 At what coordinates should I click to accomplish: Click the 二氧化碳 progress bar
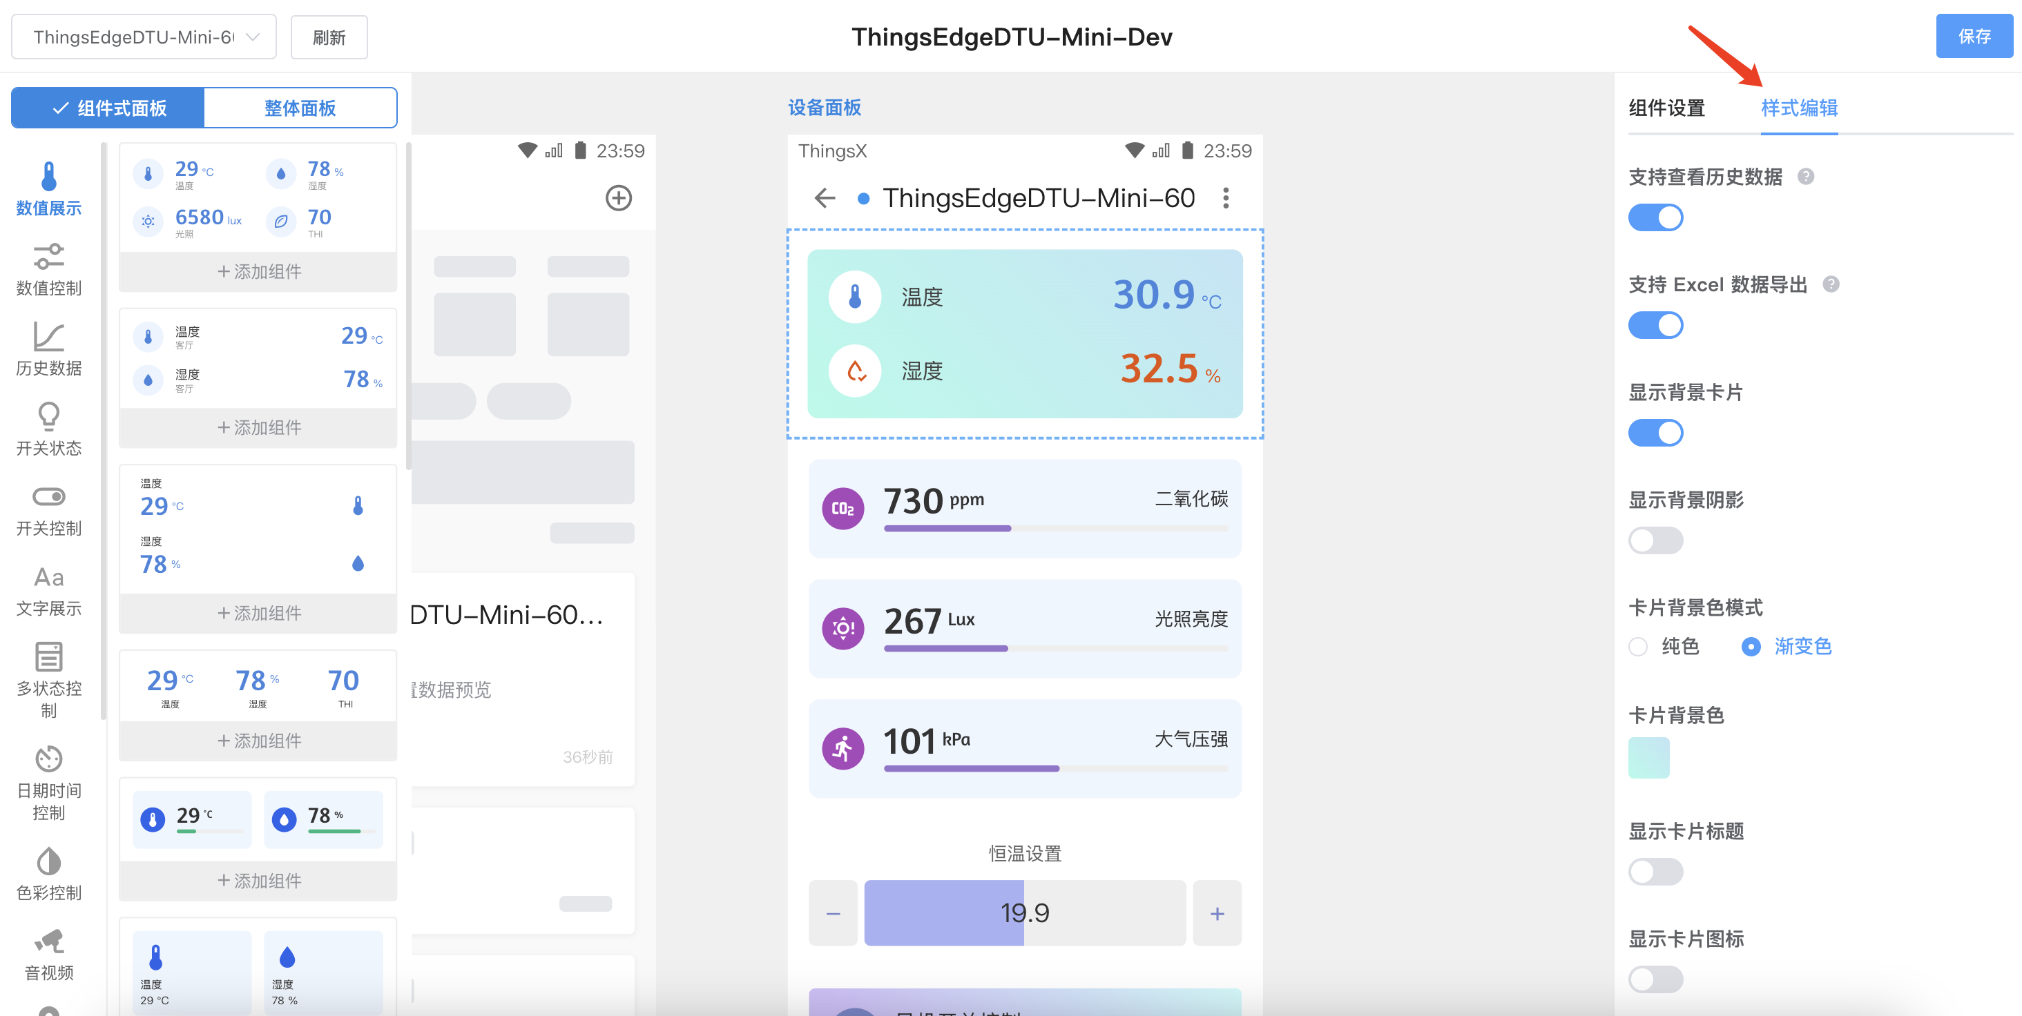click(1056, 529)
